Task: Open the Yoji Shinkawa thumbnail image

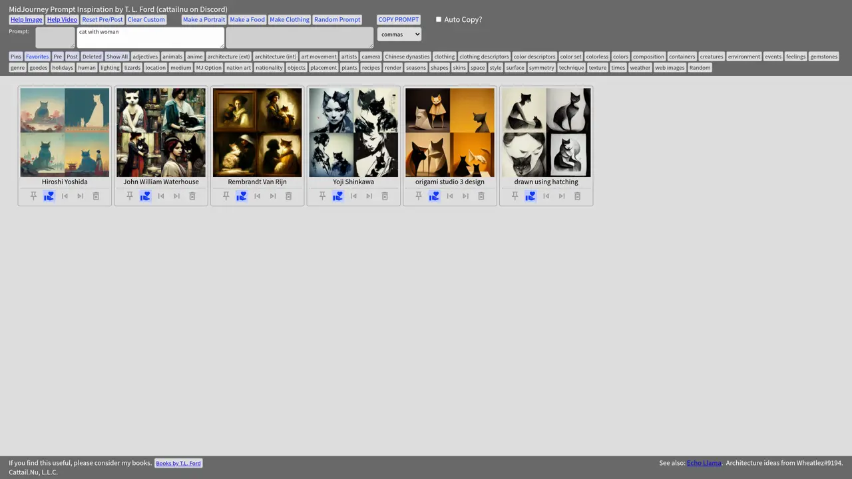Action: (x=353, y=132)
